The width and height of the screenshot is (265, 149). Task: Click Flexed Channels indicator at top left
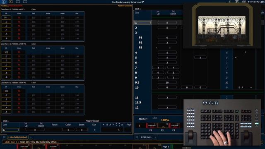[16, 6]
